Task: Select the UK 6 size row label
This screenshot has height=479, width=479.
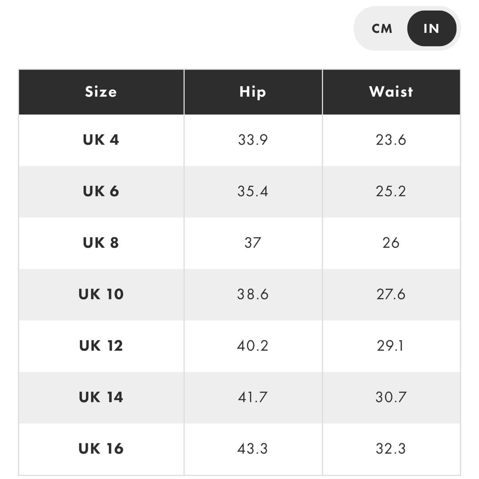Action: (x=101, y=191)
